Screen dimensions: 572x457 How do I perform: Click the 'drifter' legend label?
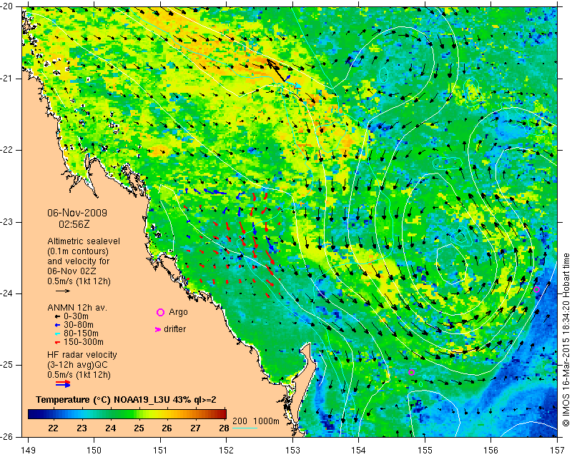(174, 329)
